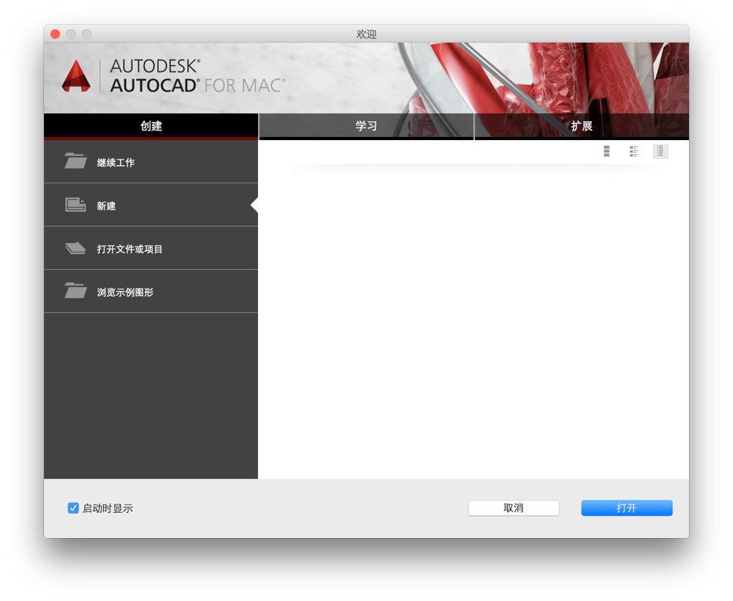Switch to the 扩展 tab
The image size is (733, 601).
click(x=581, y=126)
